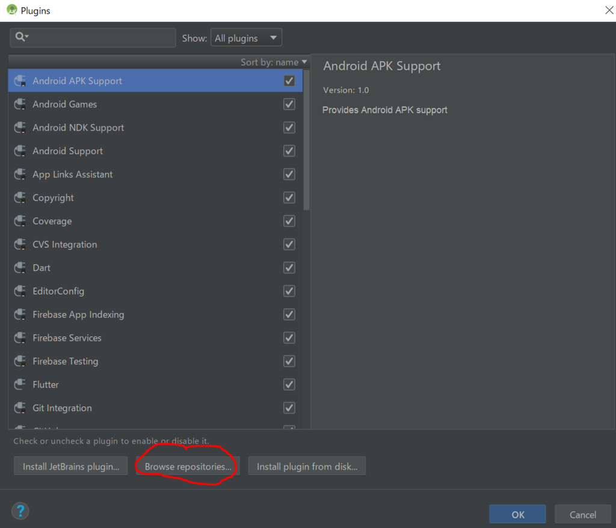This screenshot has height=528, width=616.
Task: Click the Version: 1.0 text
Action: click(x=346, y=90)
